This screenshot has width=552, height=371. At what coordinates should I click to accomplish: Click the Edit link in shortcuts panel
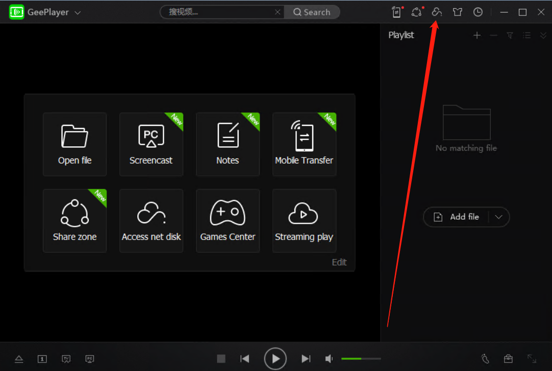[x=339, y=262]
